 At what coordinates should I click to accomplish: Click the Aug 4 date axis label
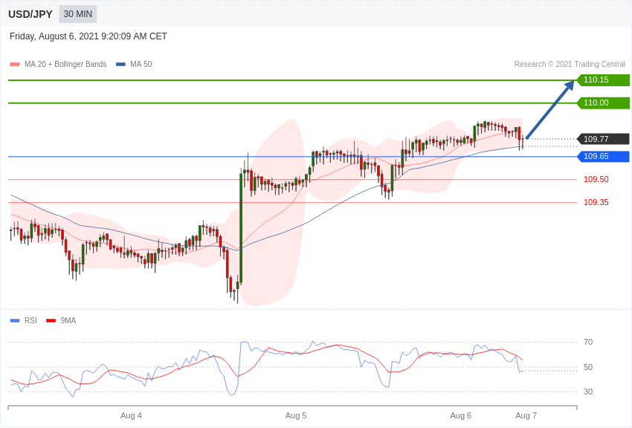click(x=131, y=415)
